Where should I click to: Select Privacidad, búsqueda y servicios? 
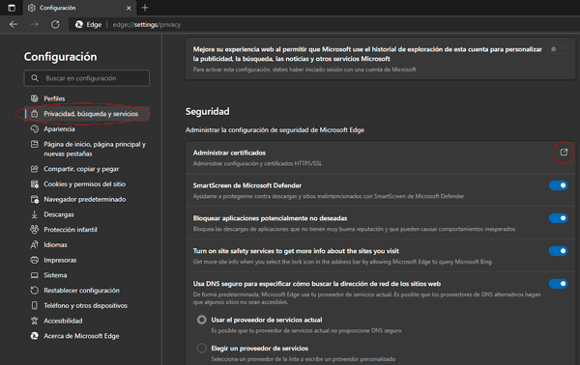click(x=87, y=114)
